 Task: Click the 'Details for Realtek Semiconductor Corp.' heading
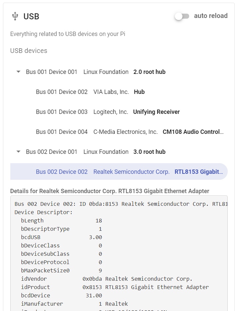[x=110, y=191]
